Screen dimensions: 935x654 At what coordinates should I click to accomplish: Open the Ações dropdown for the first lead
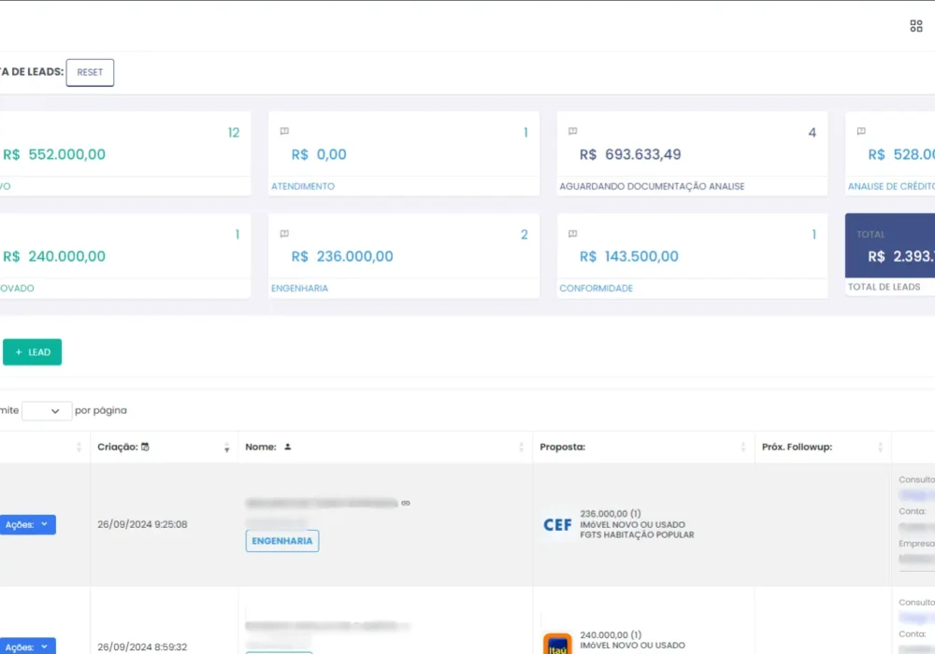point(27,524)
